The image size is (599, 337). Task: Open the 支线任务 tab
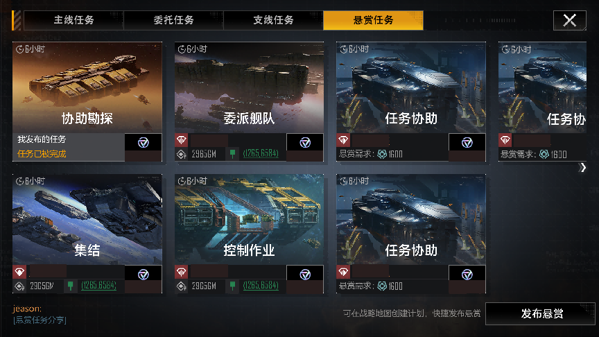click(273, 20)
